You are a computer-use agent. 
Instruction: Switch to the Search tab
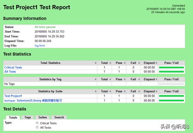pos(59,117)
